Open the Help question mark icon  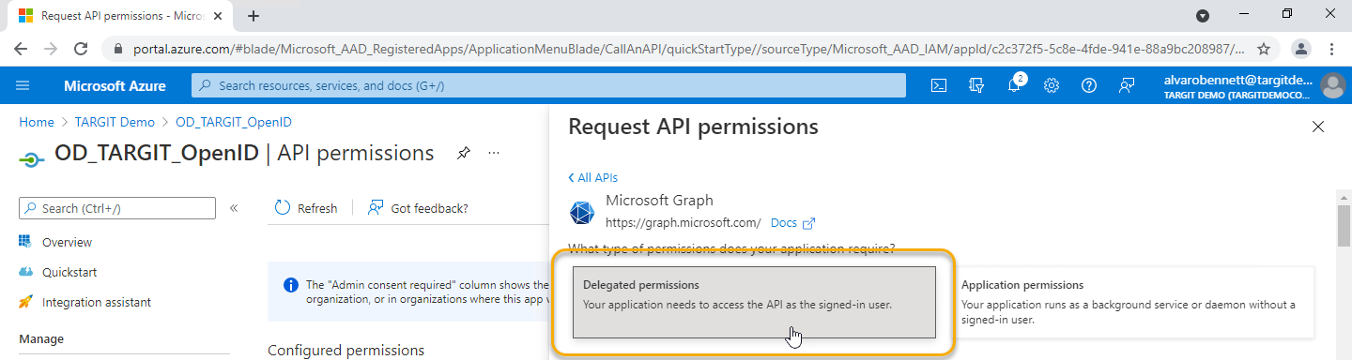tap(1089, 85)
